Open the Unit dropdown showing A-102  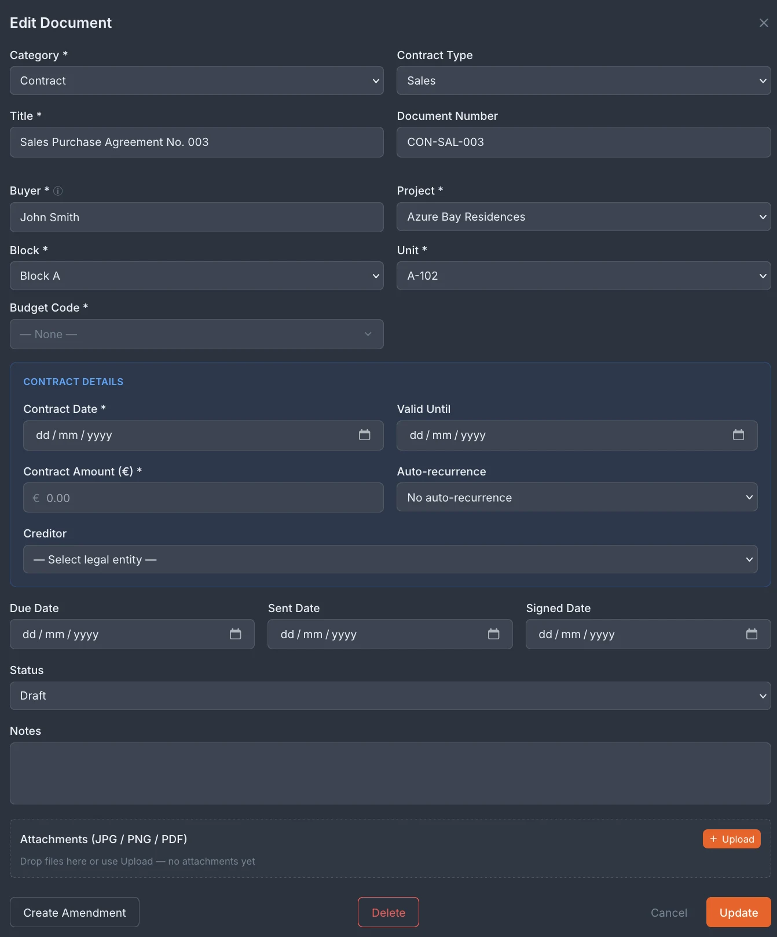(x=584, y=276)
